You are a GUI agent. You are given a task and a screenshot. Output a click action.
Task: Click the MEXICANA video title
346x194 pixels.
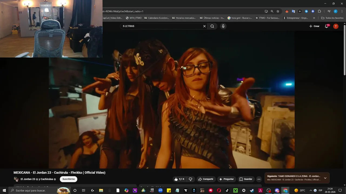click(59, 172)
